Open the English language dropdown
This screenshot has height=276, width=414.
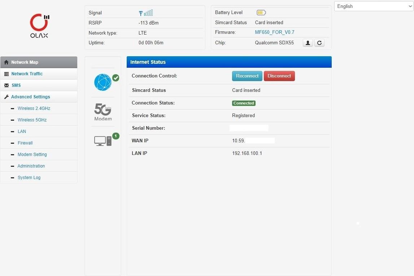pyautogui.click(x=374, y=6)
